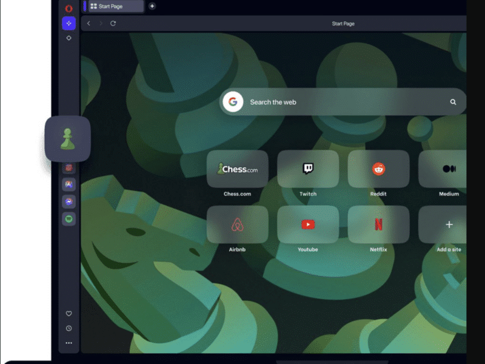
Task: Click the diamond icon in the sidebar
Action: click(x=69, y=38)
